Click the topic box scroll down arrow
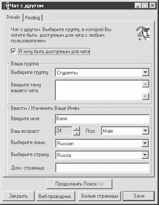Screen dimensions: 159x205 click(x=146, y=96)
